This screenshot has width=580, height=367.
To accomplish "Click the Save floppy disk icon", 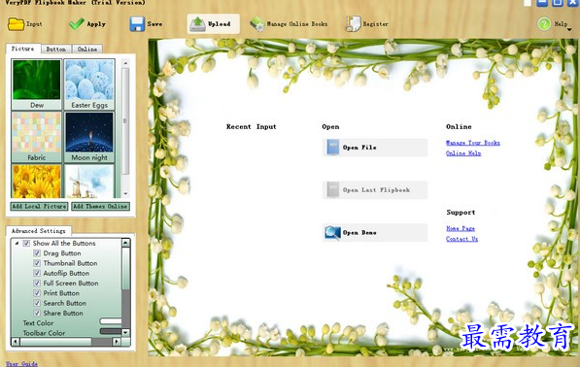I will tap(137, 24).
